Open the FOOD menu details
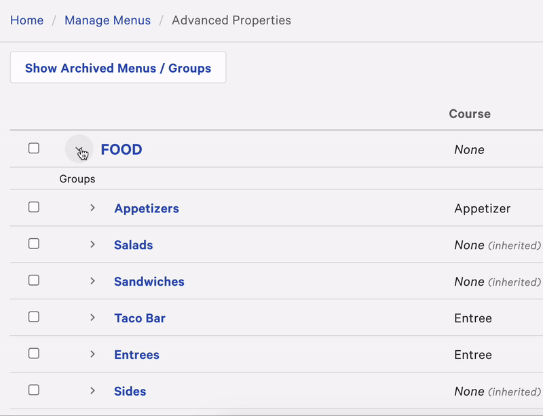 (121, 149)
